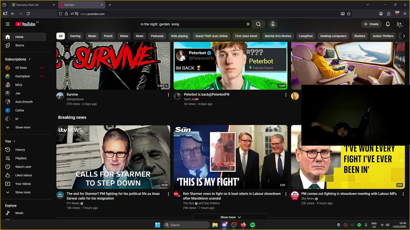This screenshot has width=410, height=230.
Task: Expand Breaking news with Show more
Action: coord(231,217)
